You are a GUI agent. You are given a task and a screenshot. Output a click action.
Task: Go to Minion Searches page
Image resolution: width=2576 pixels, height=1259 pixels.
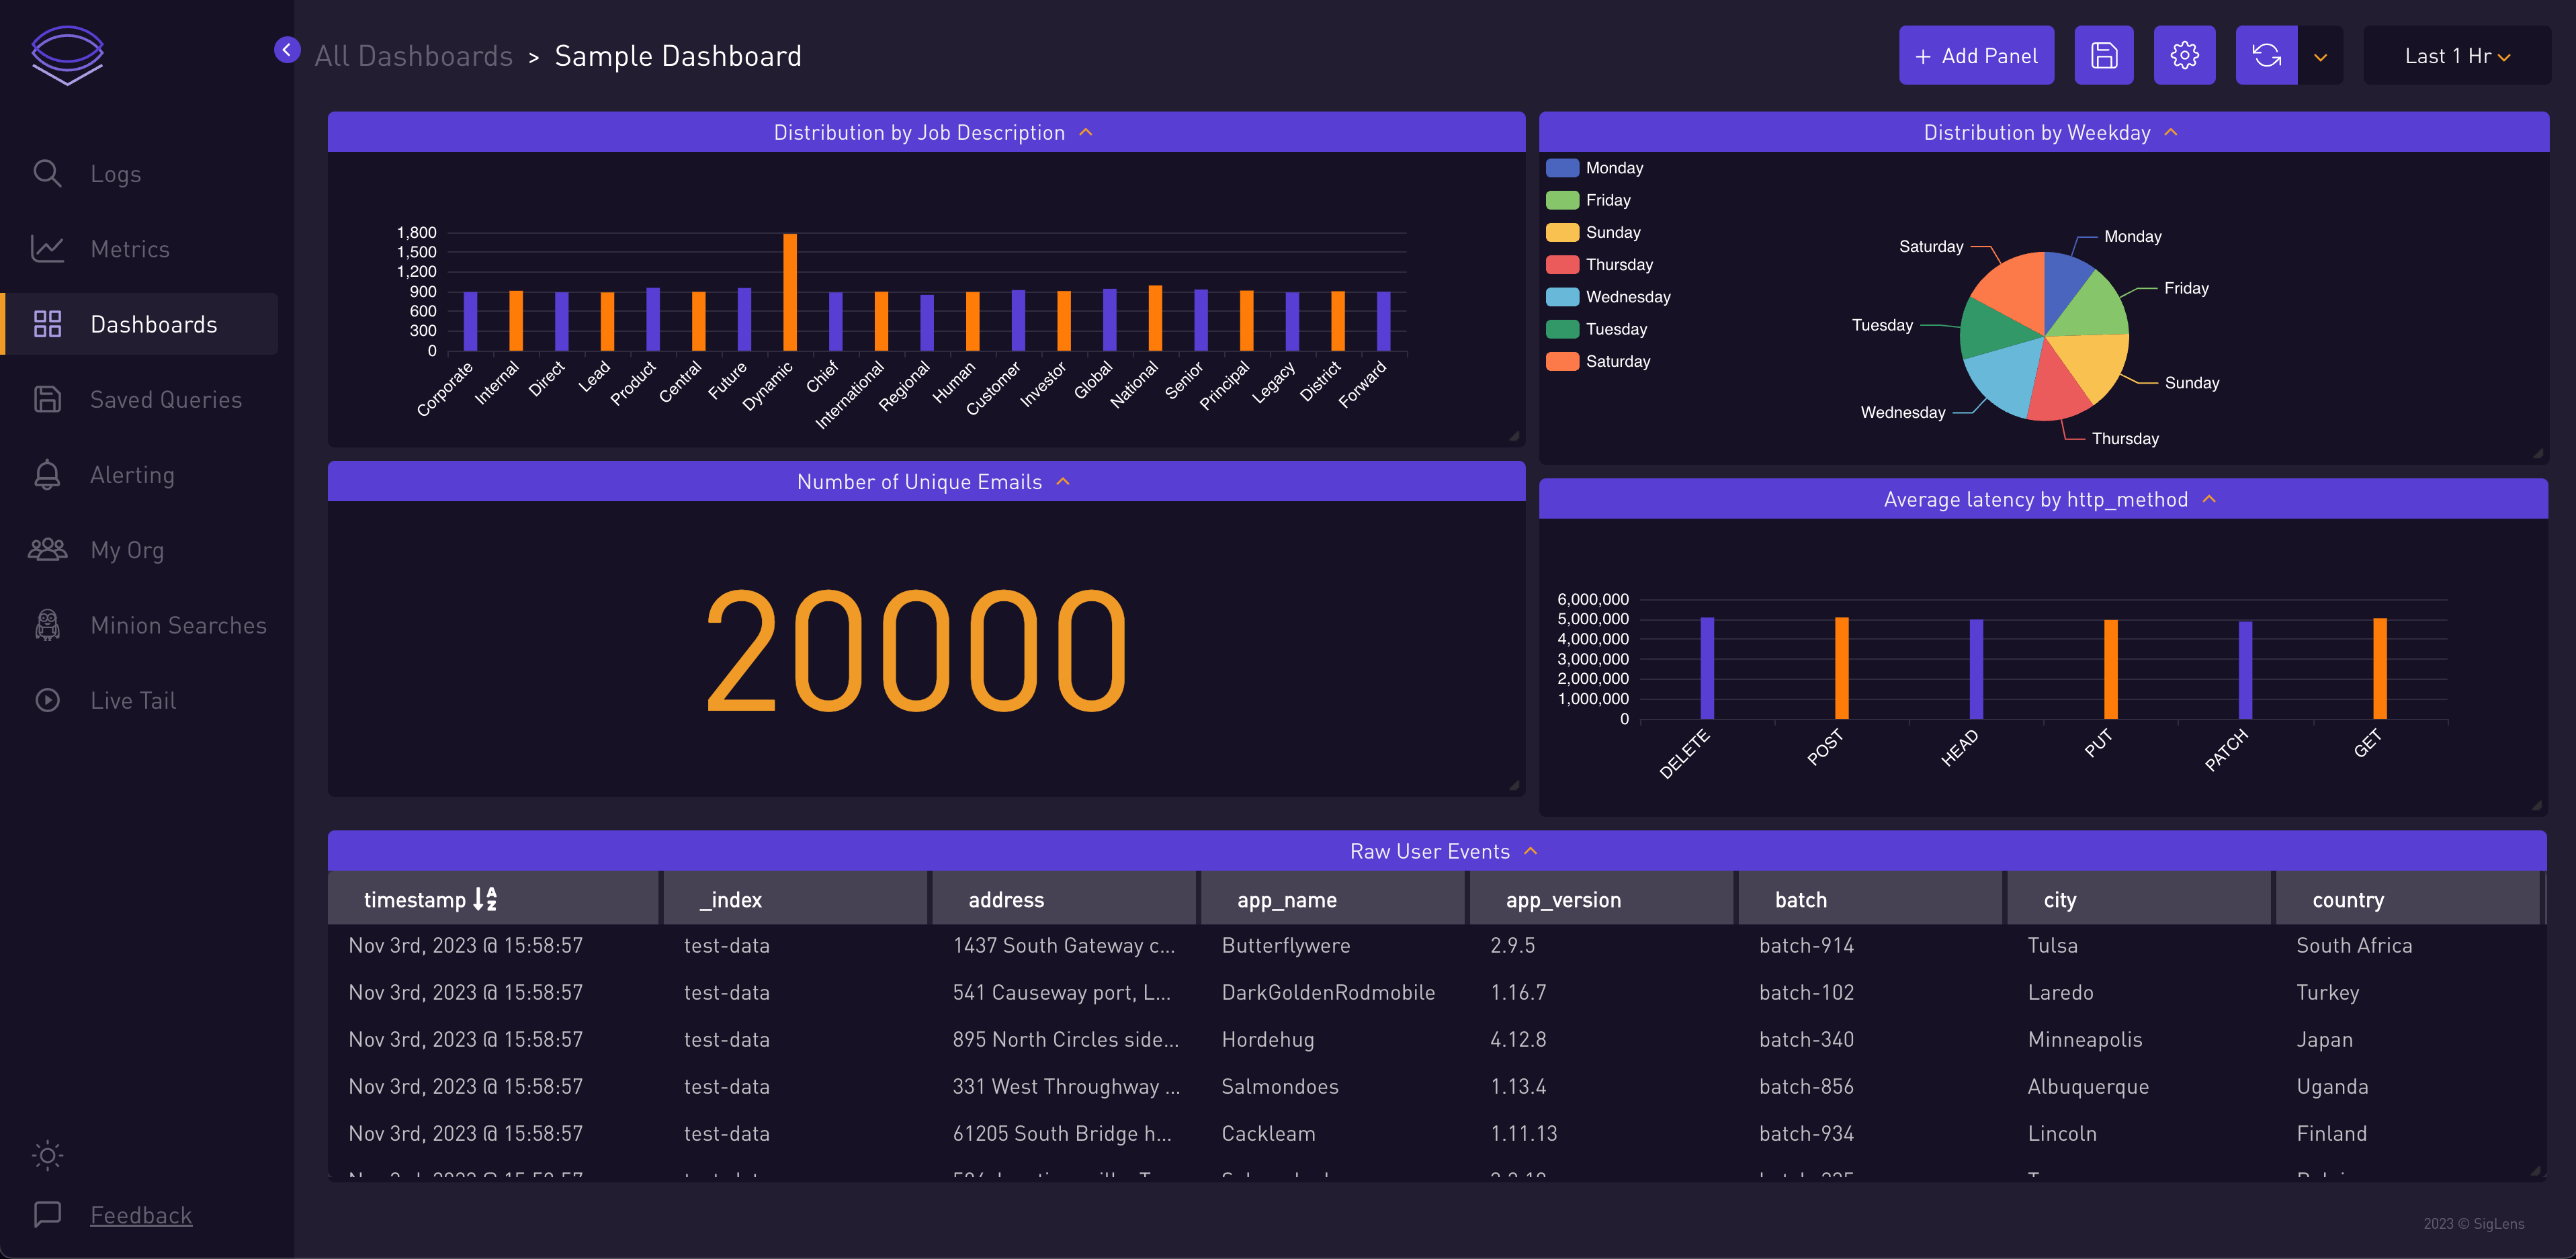click(178, 625)
